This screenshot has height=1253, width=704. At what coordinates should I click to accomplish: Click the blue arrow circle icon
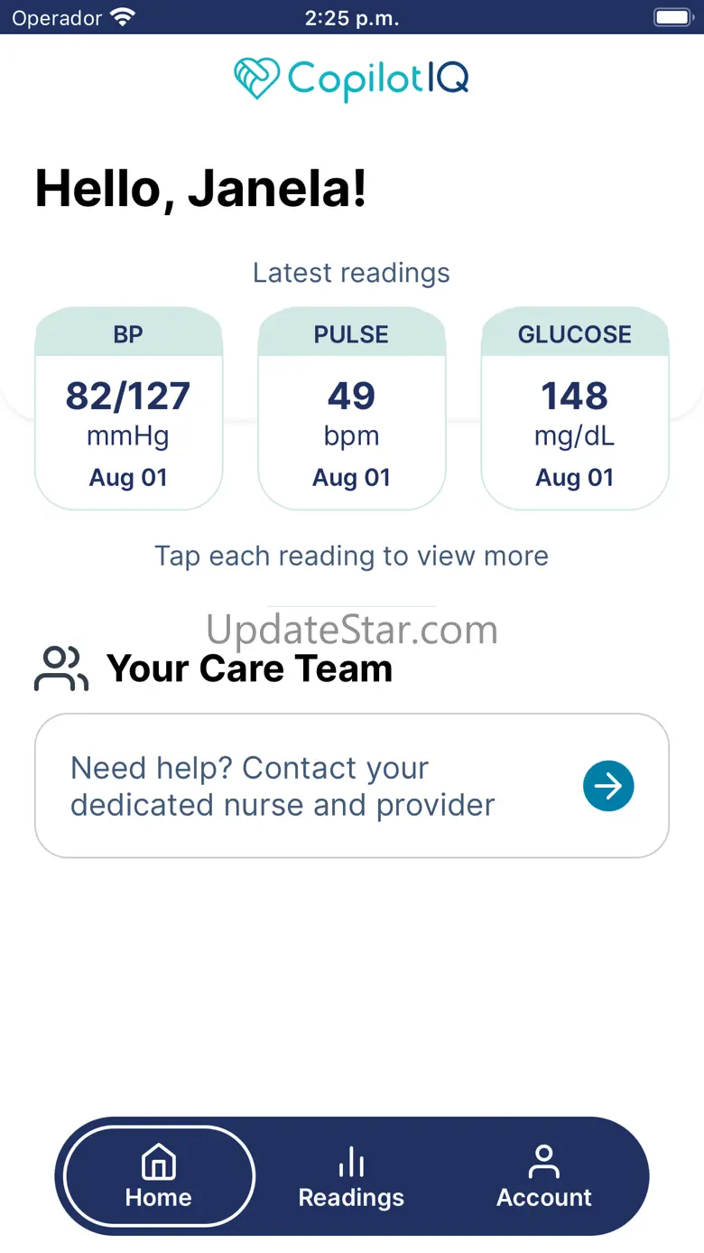(x=608, y=786)
